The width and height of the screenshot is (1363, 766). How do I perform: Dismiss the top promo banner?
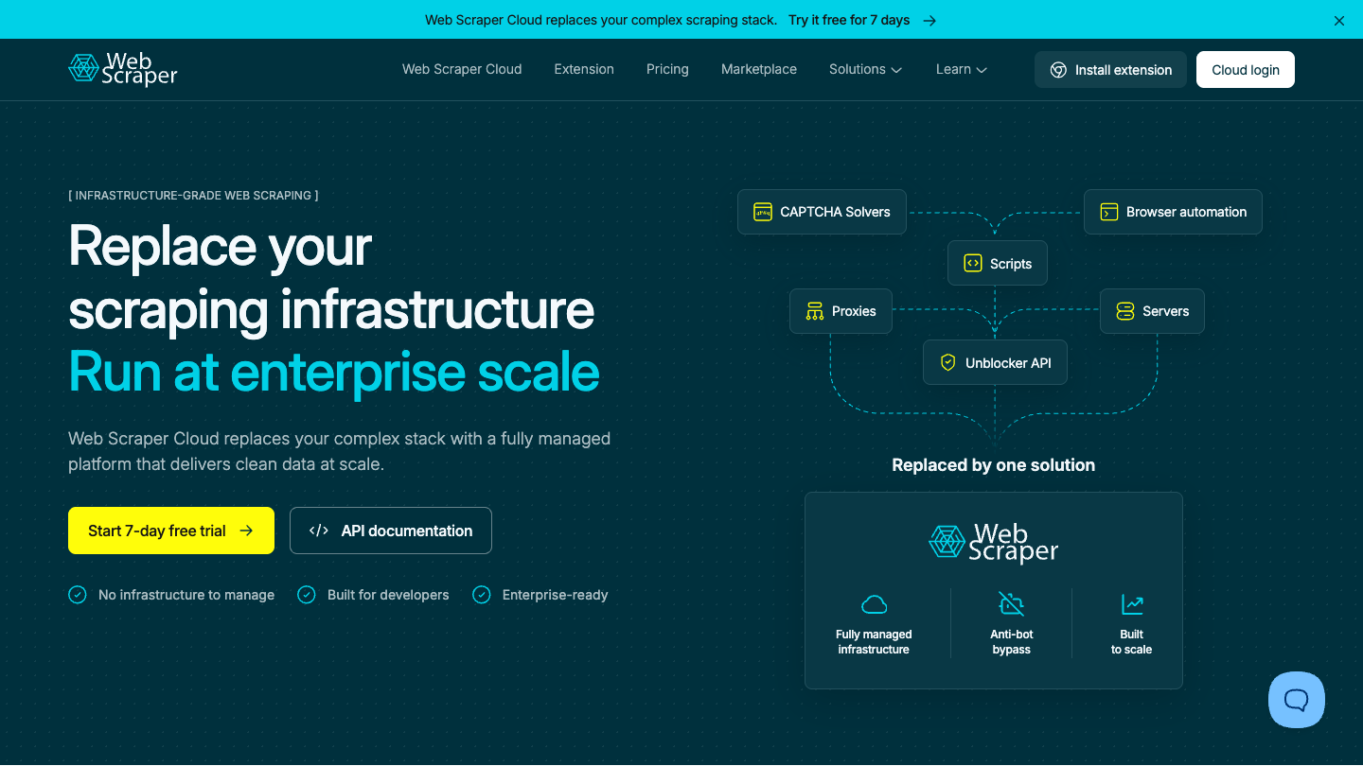point(1339,21)
